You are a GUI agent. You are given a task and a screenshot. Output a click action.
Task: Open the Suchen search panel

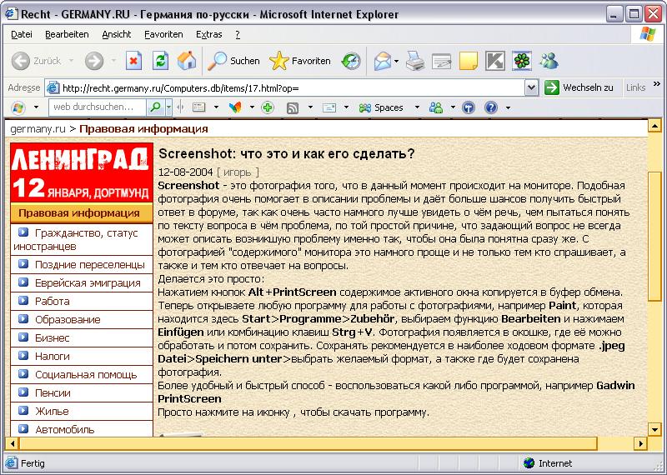[233, 61]
